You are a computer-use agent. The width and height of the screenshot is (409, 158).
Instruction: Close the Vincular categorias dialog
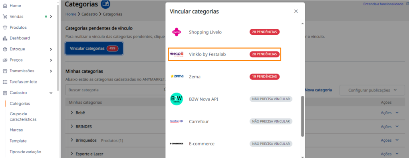pyautogui.click(x=296, y=11)
